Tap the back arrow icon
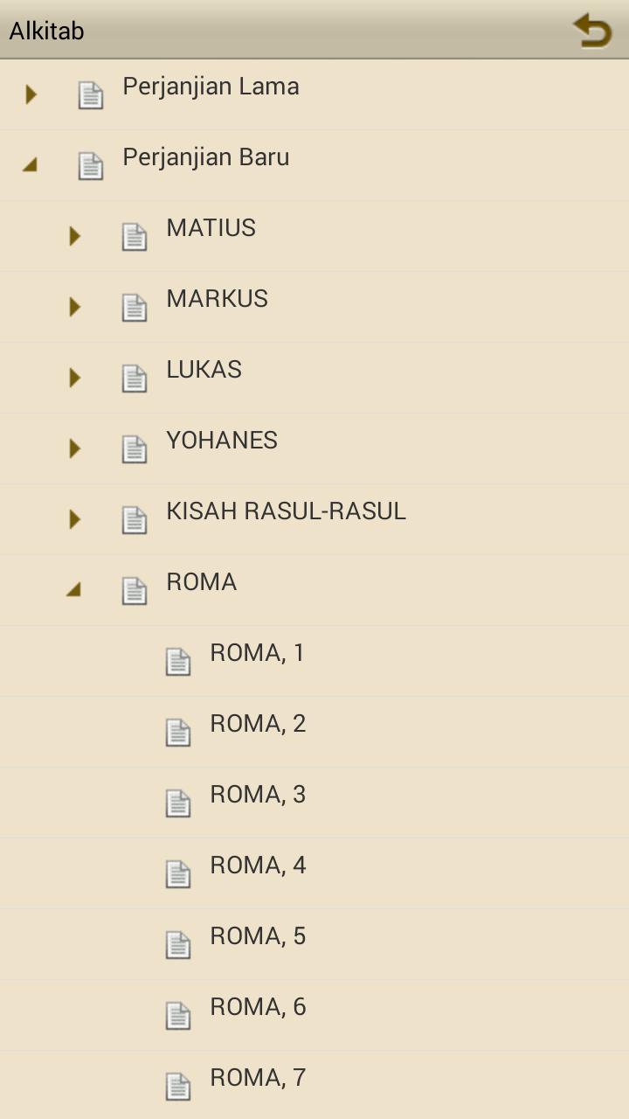The height and width of the screenshot is (1119, 629). 592,31
